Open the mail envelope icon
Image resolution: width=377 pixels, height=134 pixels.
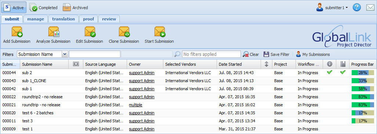[x=370, y=8]
